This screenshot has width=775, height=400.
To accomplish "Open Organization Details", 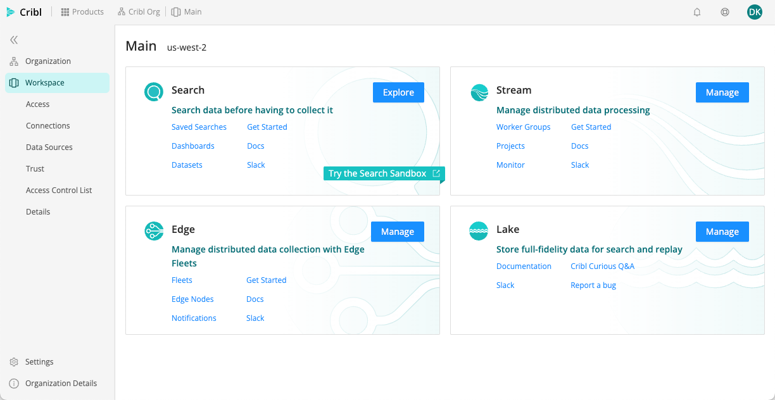I will click(60, 383).
